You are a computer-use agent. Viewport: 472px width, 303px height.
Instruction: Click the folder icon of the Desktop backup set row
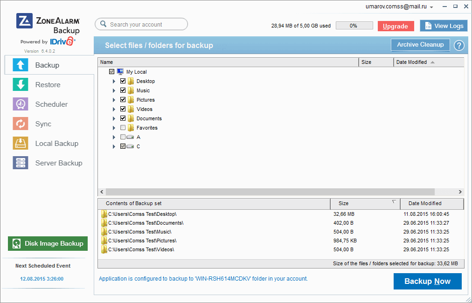[104, 214]
